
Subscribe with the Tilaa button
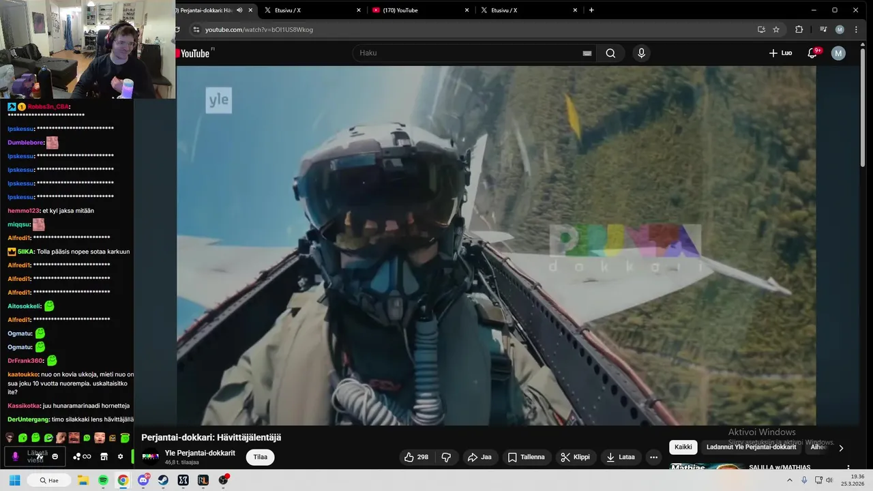261,457
